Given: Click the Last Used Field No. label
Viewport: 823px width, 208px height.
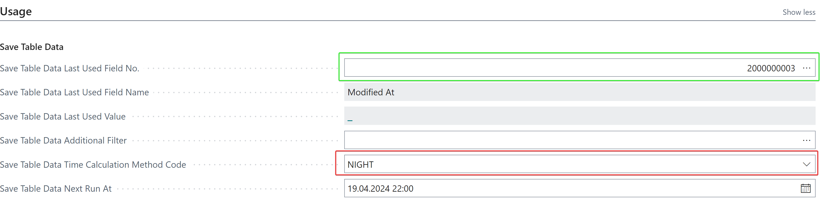Looking at the screenshot, I should (x=70, y=68).
